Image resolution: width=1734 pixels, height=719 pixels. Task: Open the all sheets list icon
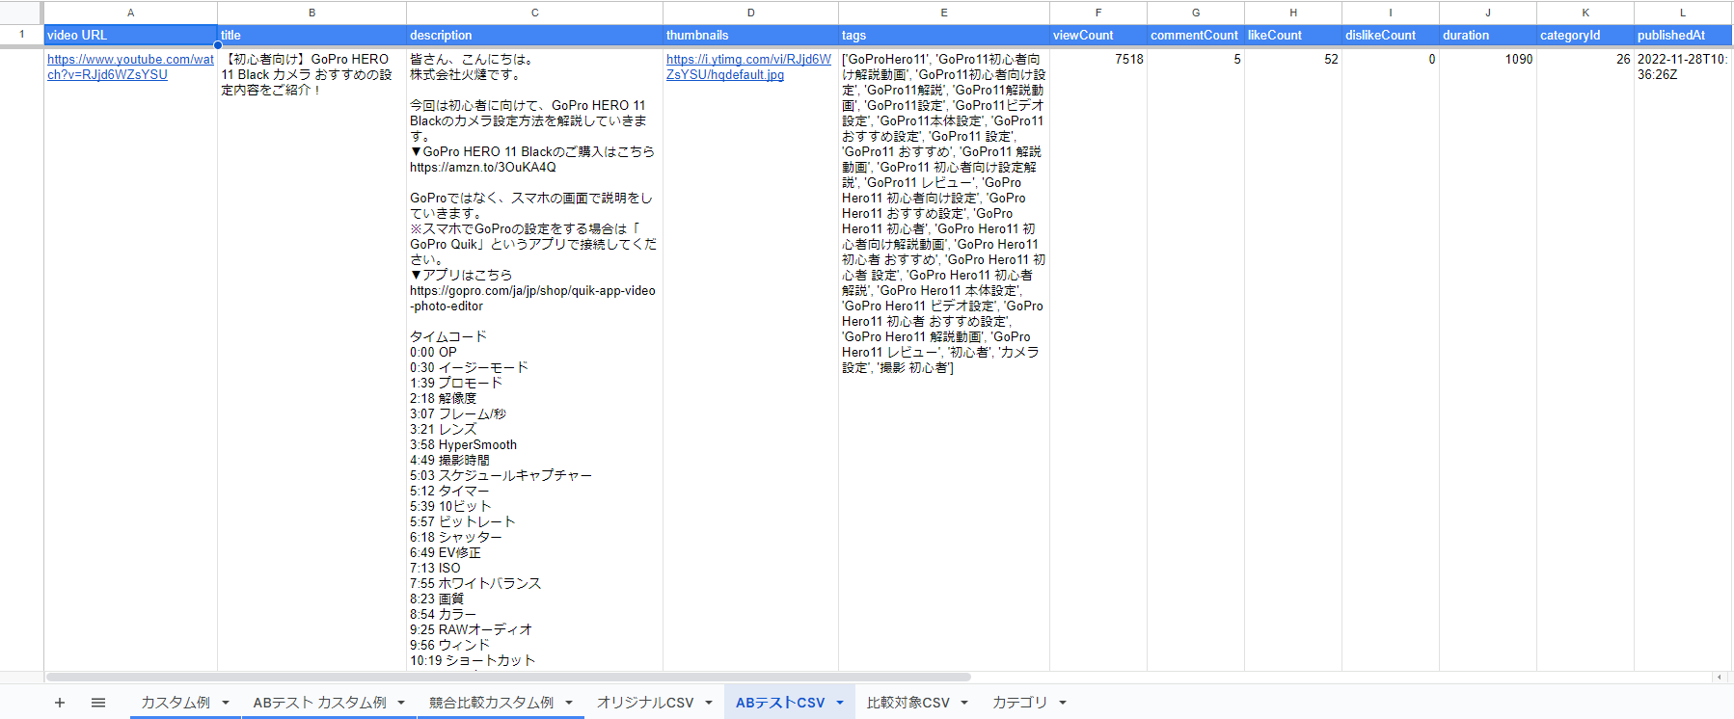tap(98, 703)
